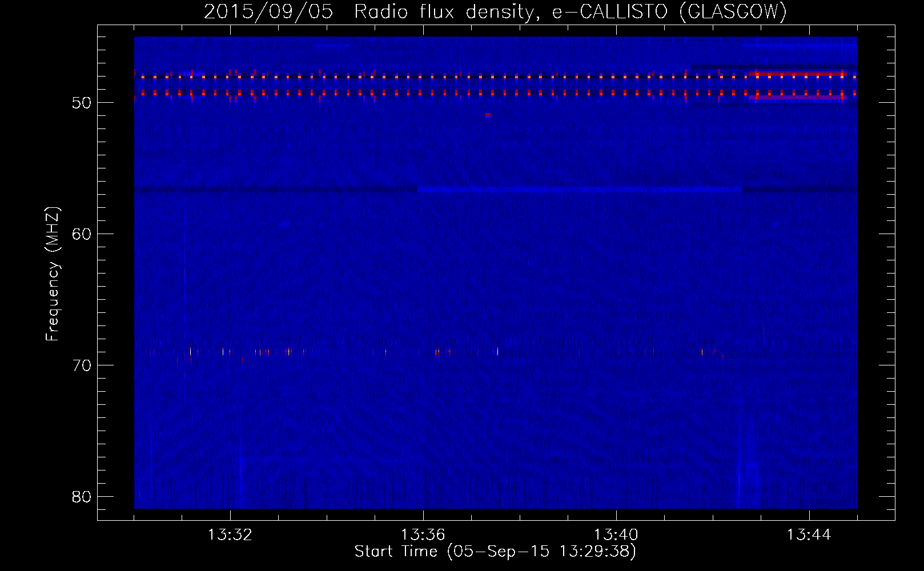
Task: Select the 70 MHz frequency tick label
Action: (x=82, y=365)
